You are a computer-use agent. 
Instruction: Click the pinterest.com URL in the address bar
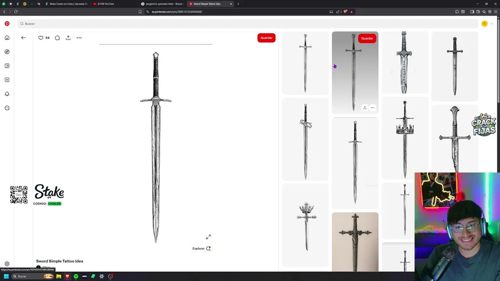177,12
